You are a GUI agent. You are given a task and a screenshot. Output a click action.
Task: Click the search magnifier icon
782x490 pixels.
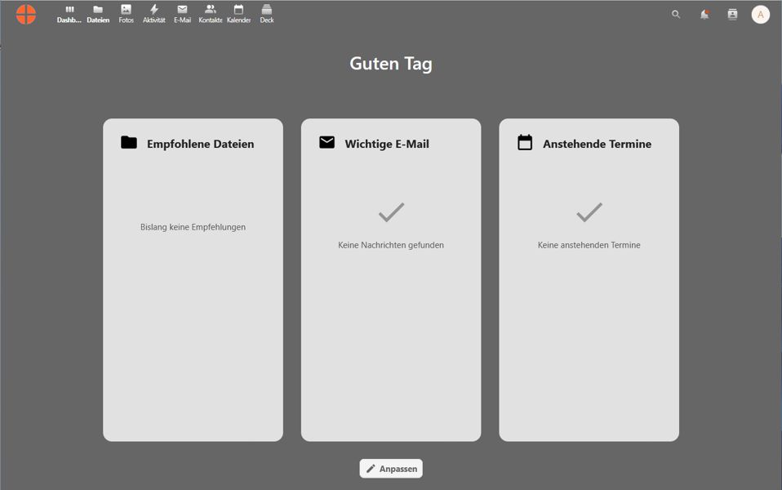click(676, 15)
